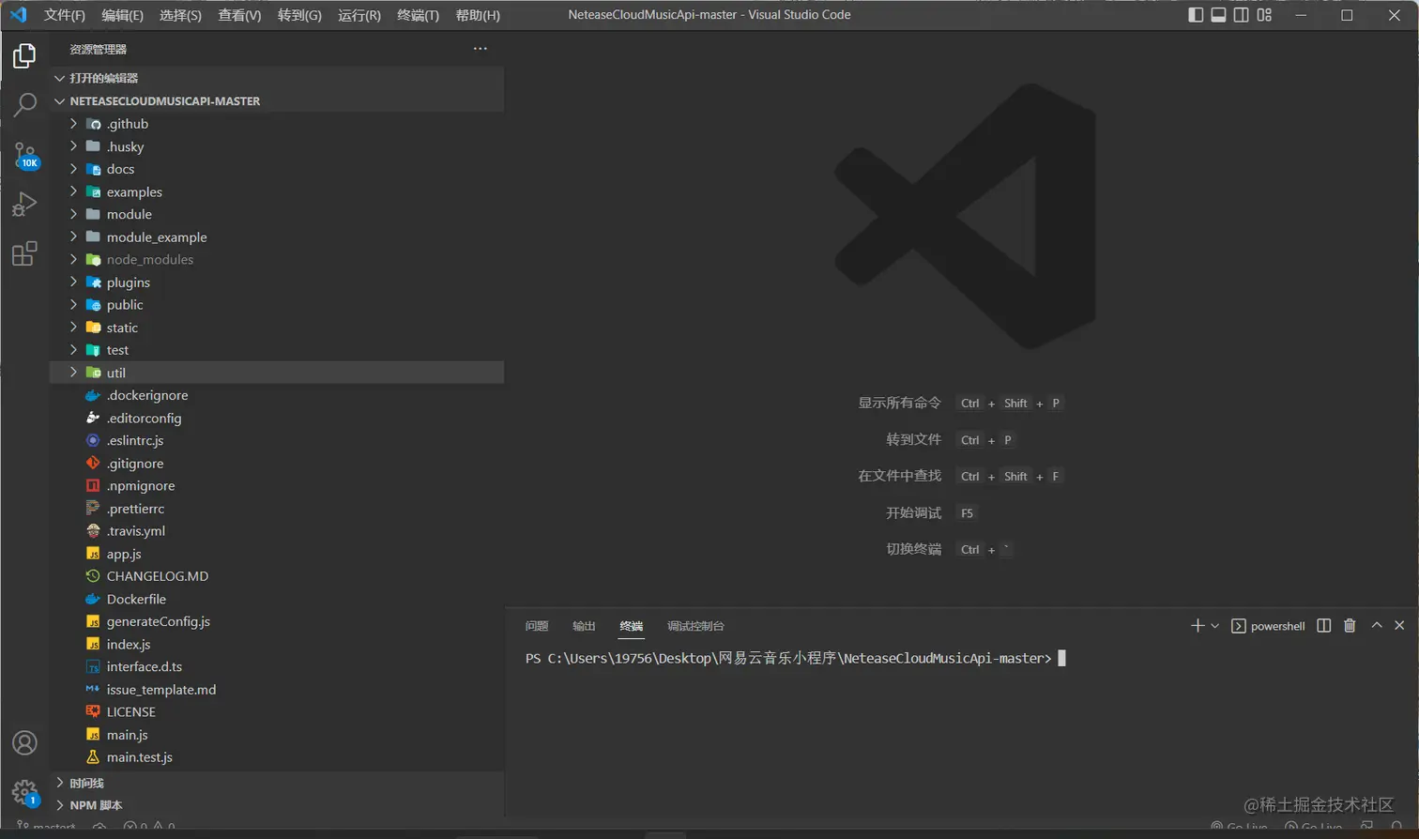Collapse NETEASECLOUDMUSICAPI-MASTER root folder
1419x839 pixels.
coord(277,100)
